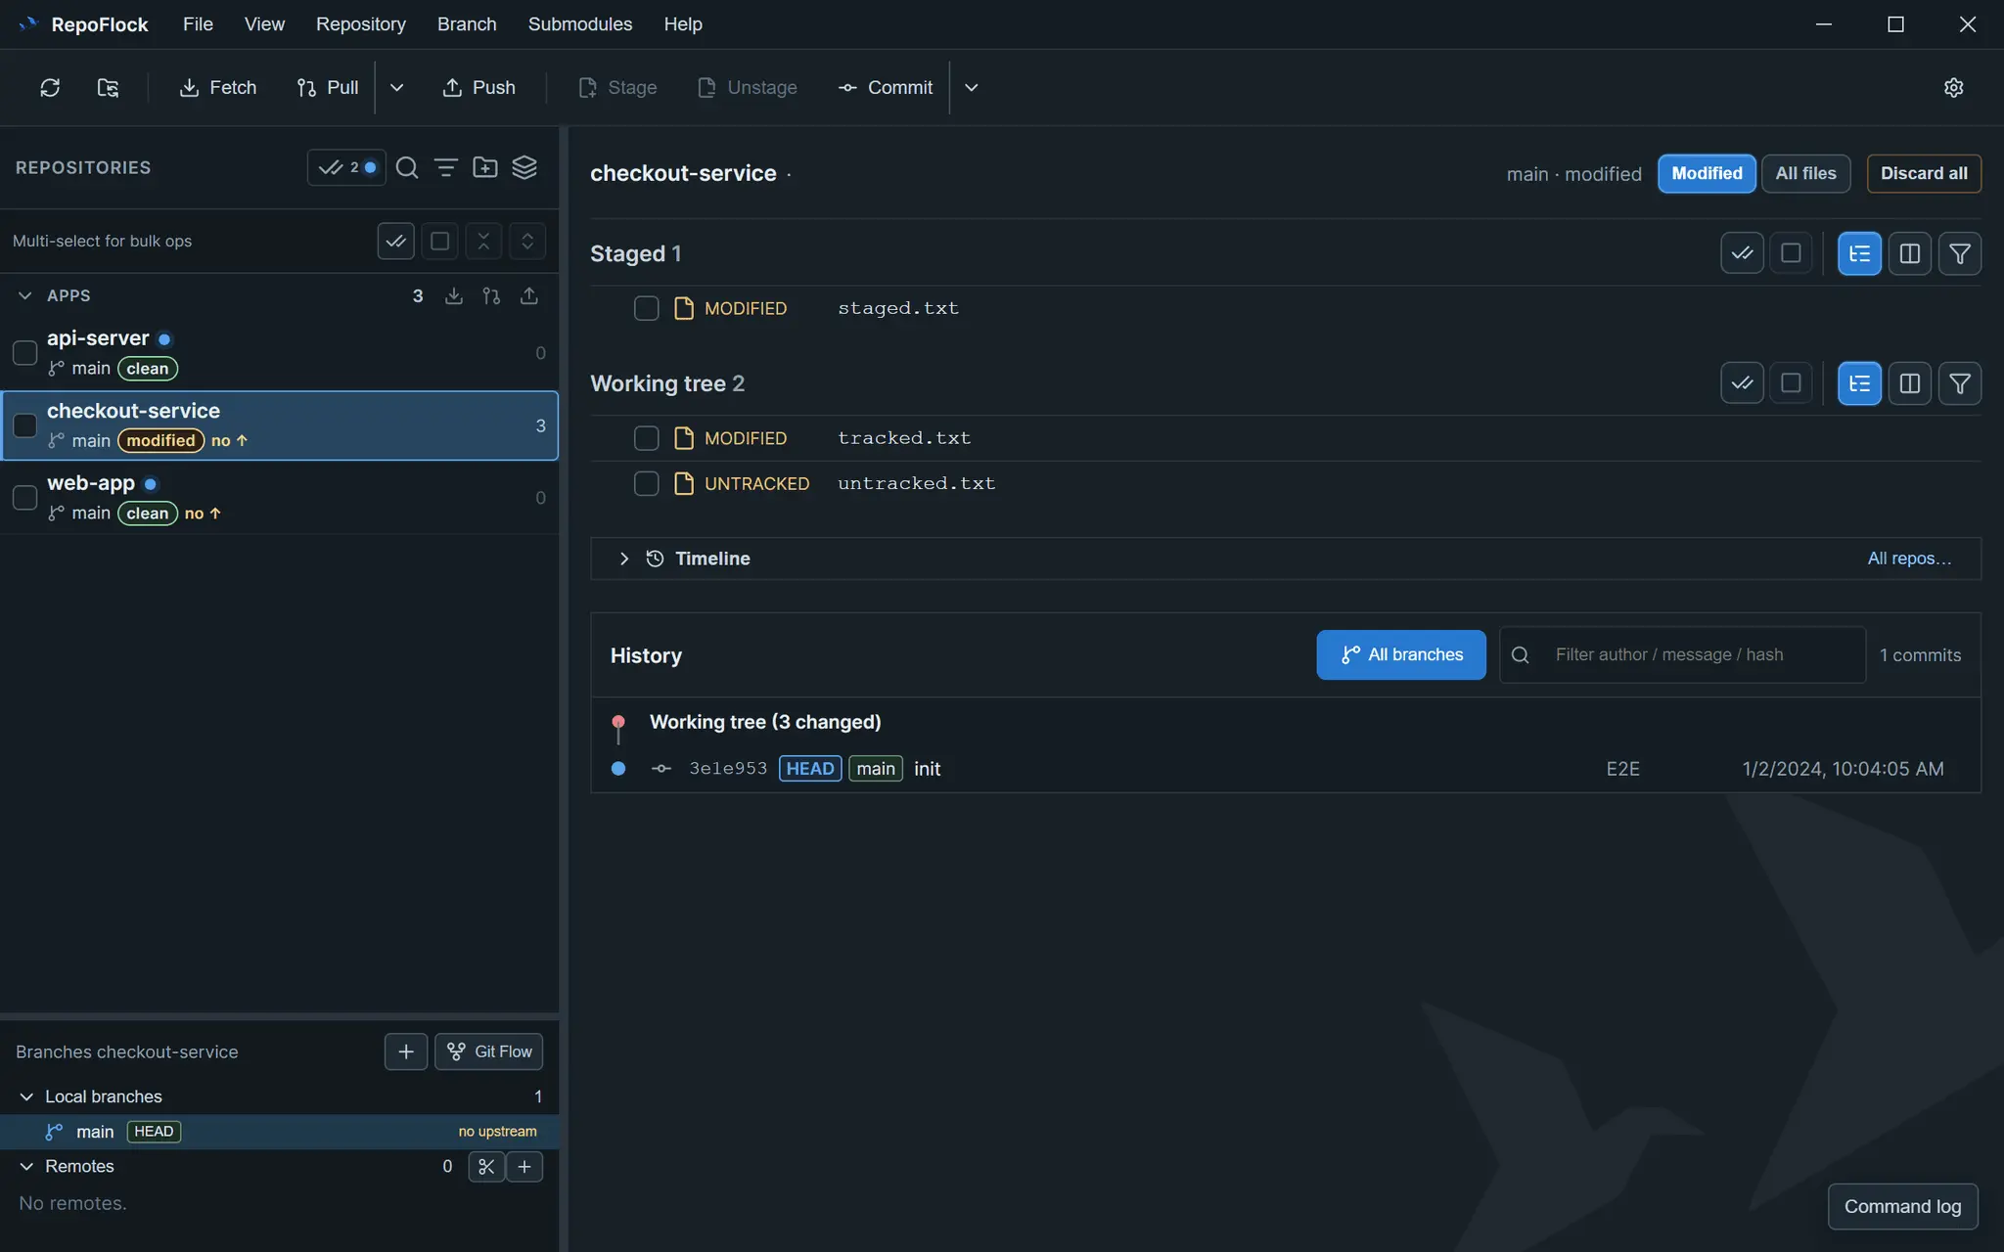This screenshot has height=1252, width=2004.
Task: Tick checkout-service repository checkbox
Action: [24, 425]
